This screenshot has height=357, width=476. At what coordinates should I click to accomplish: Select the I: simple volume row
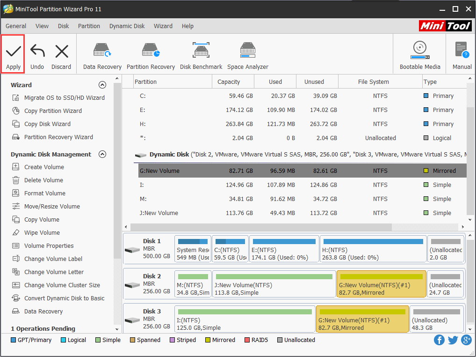[303, 185]
